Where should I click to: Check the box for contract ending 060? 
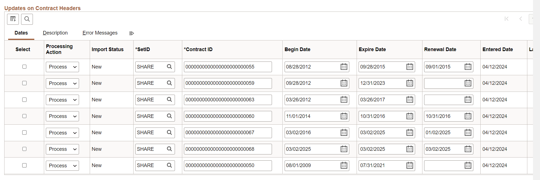coord(24,116)
